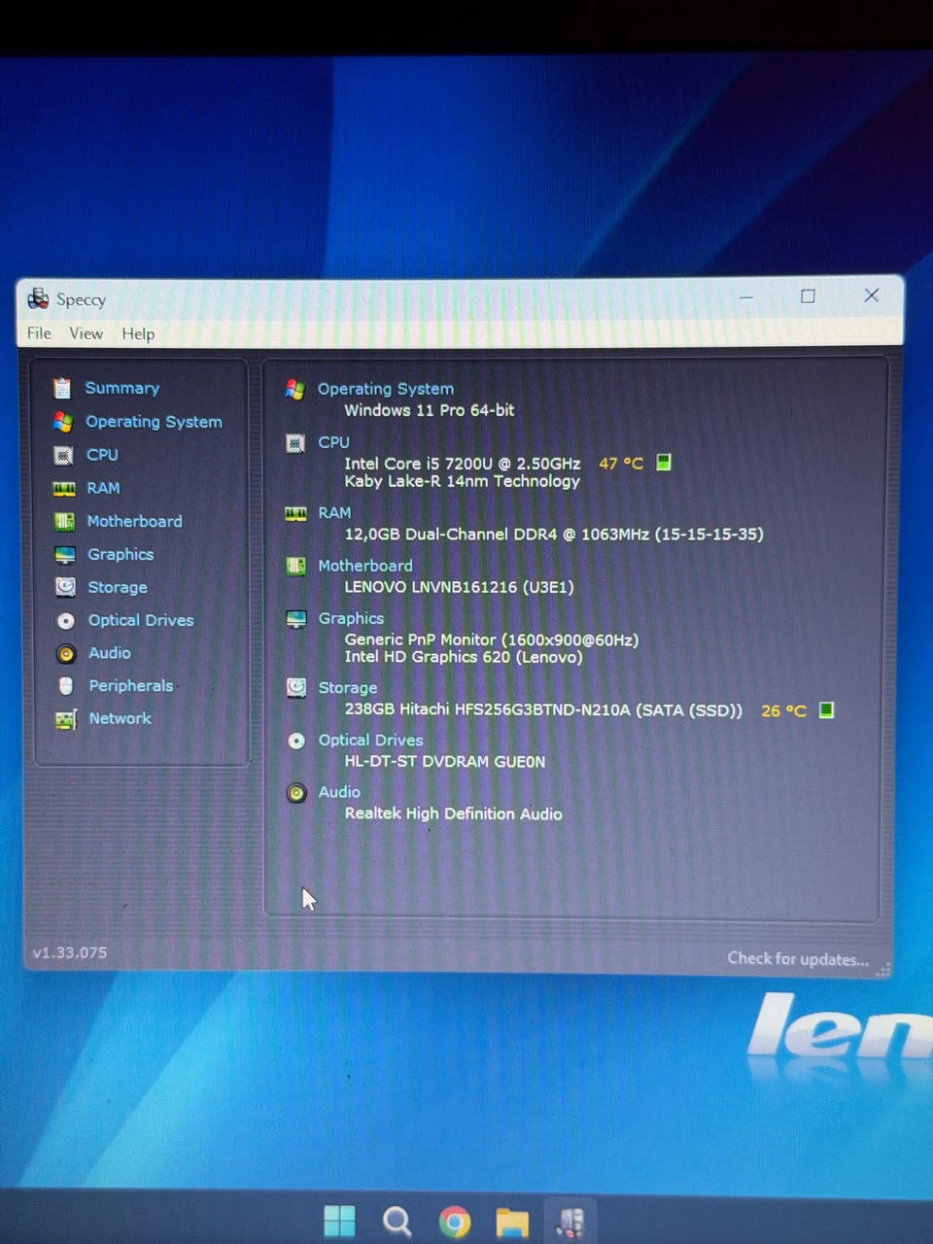Image resolution: width=933 pixels, height=1244 pixels.
Task: Click the green CPU temperature indicator icon
Action: click(664, 463)
